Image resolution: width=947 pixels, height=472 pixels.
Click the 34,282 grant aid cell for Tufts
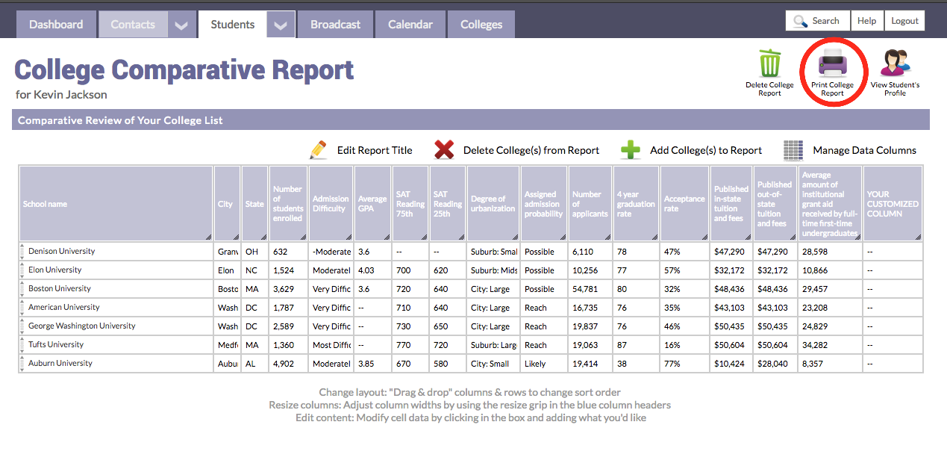point(830,345)
